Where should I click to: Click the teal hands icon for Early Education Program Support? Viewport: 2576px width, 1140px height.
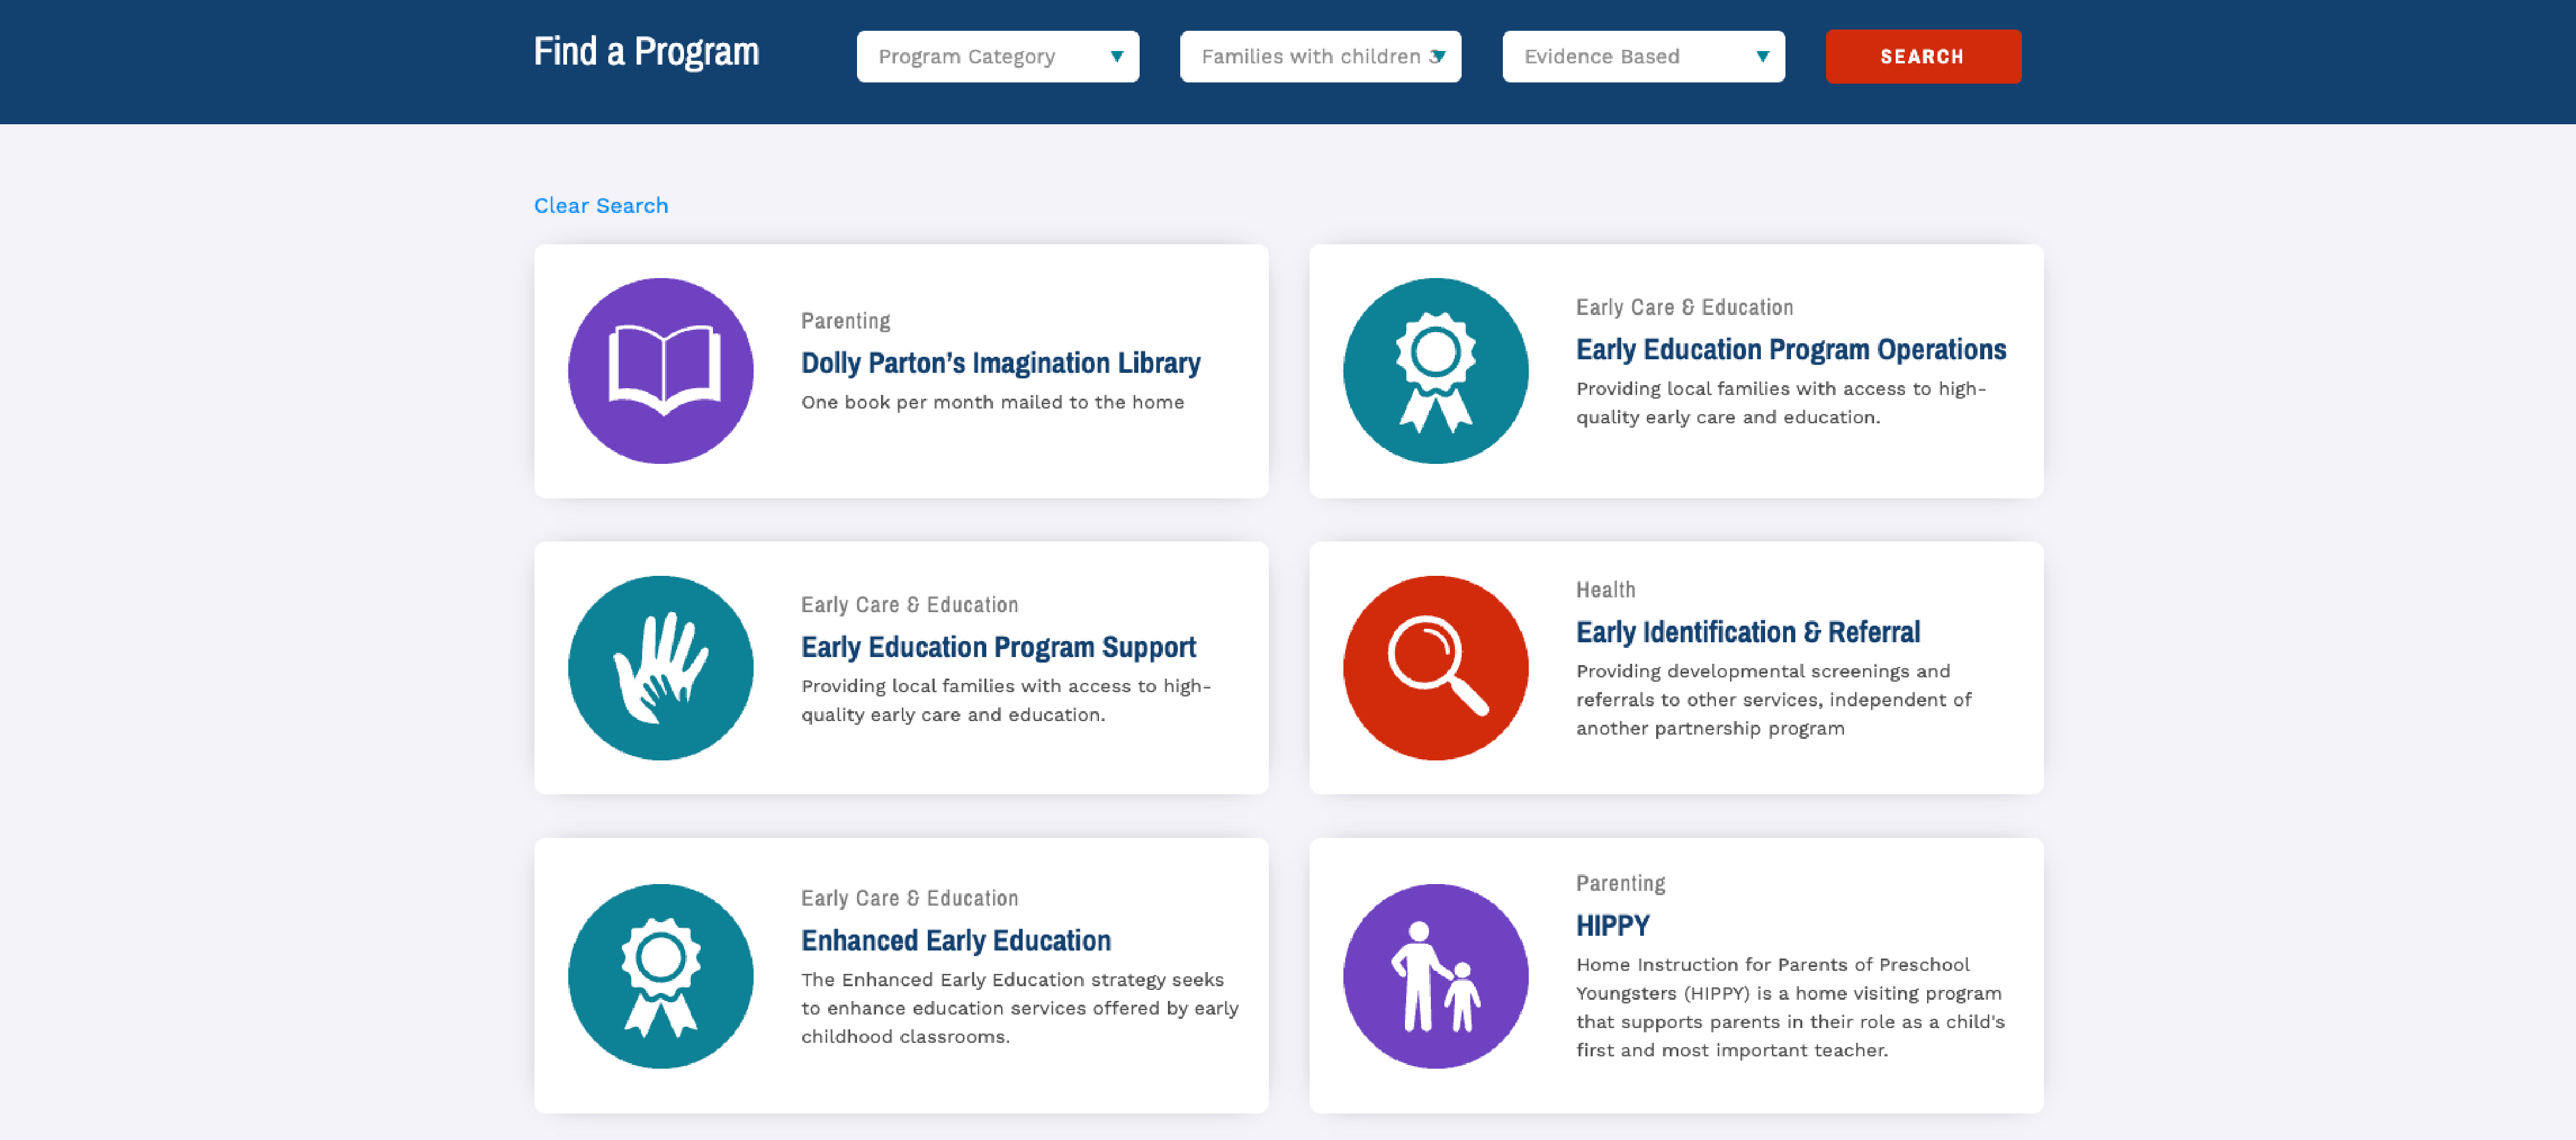(x=661, y=668)
